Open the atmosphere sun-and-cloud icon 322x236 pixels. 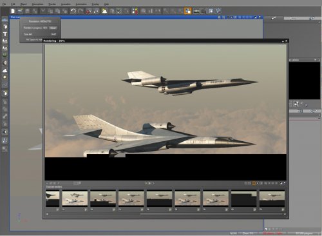click(x=104, y=11)
